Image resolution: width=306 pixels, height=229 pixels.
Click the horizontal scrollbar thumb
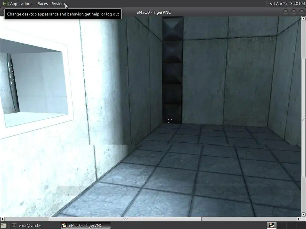(125, 219)
